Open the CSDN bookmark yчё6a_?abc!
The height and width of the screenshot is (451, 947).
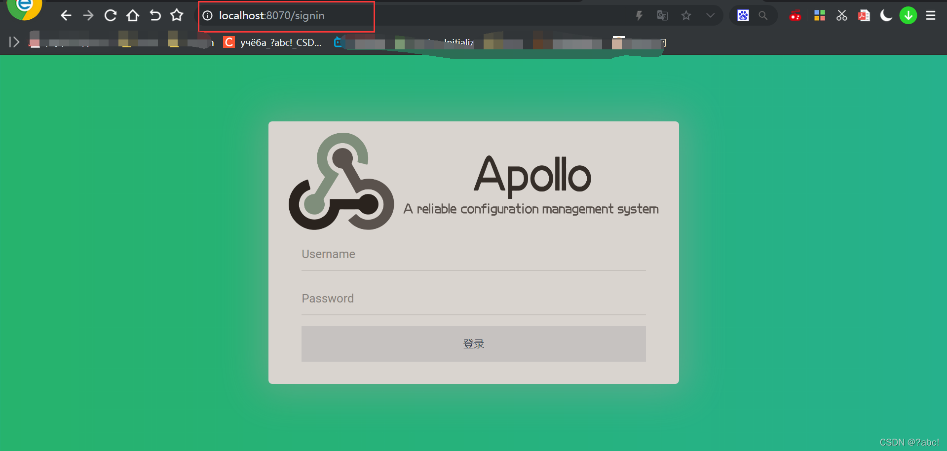[x=272, y=42]
